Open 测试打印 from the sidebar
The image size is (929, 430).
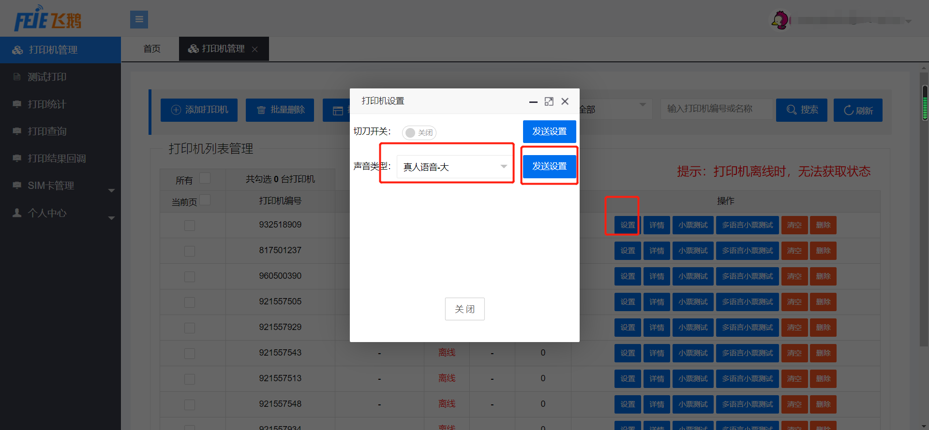click(x=47, y=77)
